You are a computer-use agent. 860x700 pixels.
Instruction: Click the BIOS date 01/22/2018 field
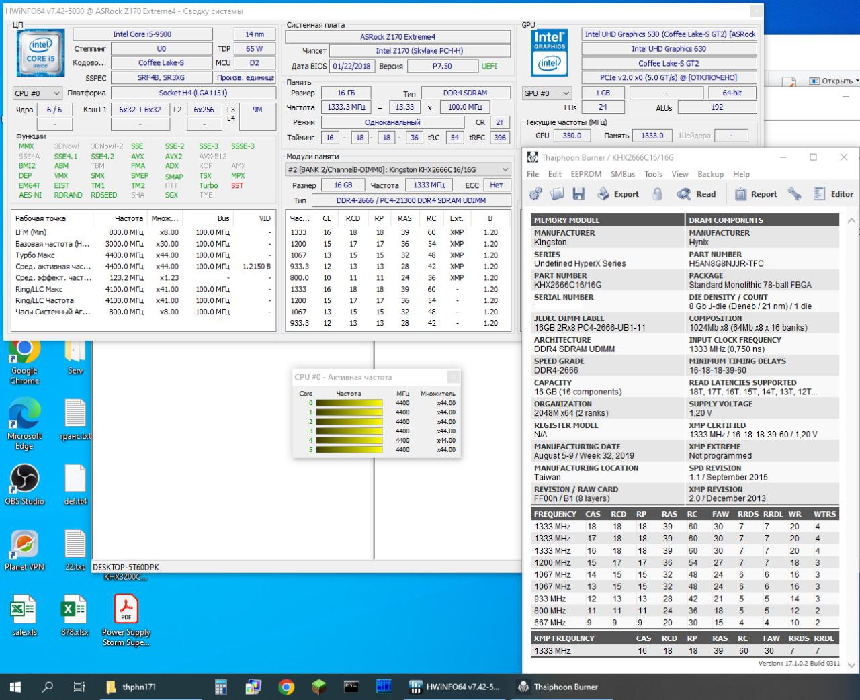pos(351,66)
